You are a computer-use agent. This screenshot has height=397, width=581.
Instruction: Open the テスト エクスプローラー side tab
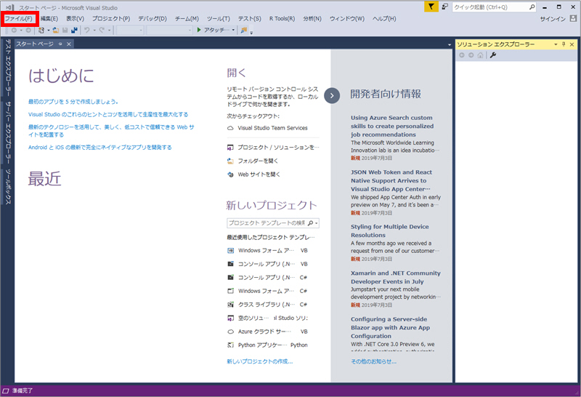(7, 68)
